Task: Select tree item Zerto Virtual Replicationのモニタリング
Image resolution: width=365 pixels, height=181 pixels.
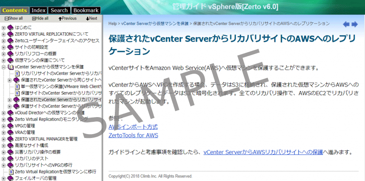Action: point(51,120)
